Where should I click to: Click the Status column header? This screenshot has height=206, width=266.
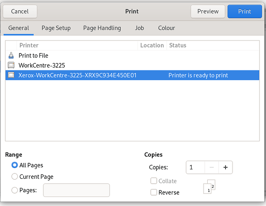[x=213, y=45]
